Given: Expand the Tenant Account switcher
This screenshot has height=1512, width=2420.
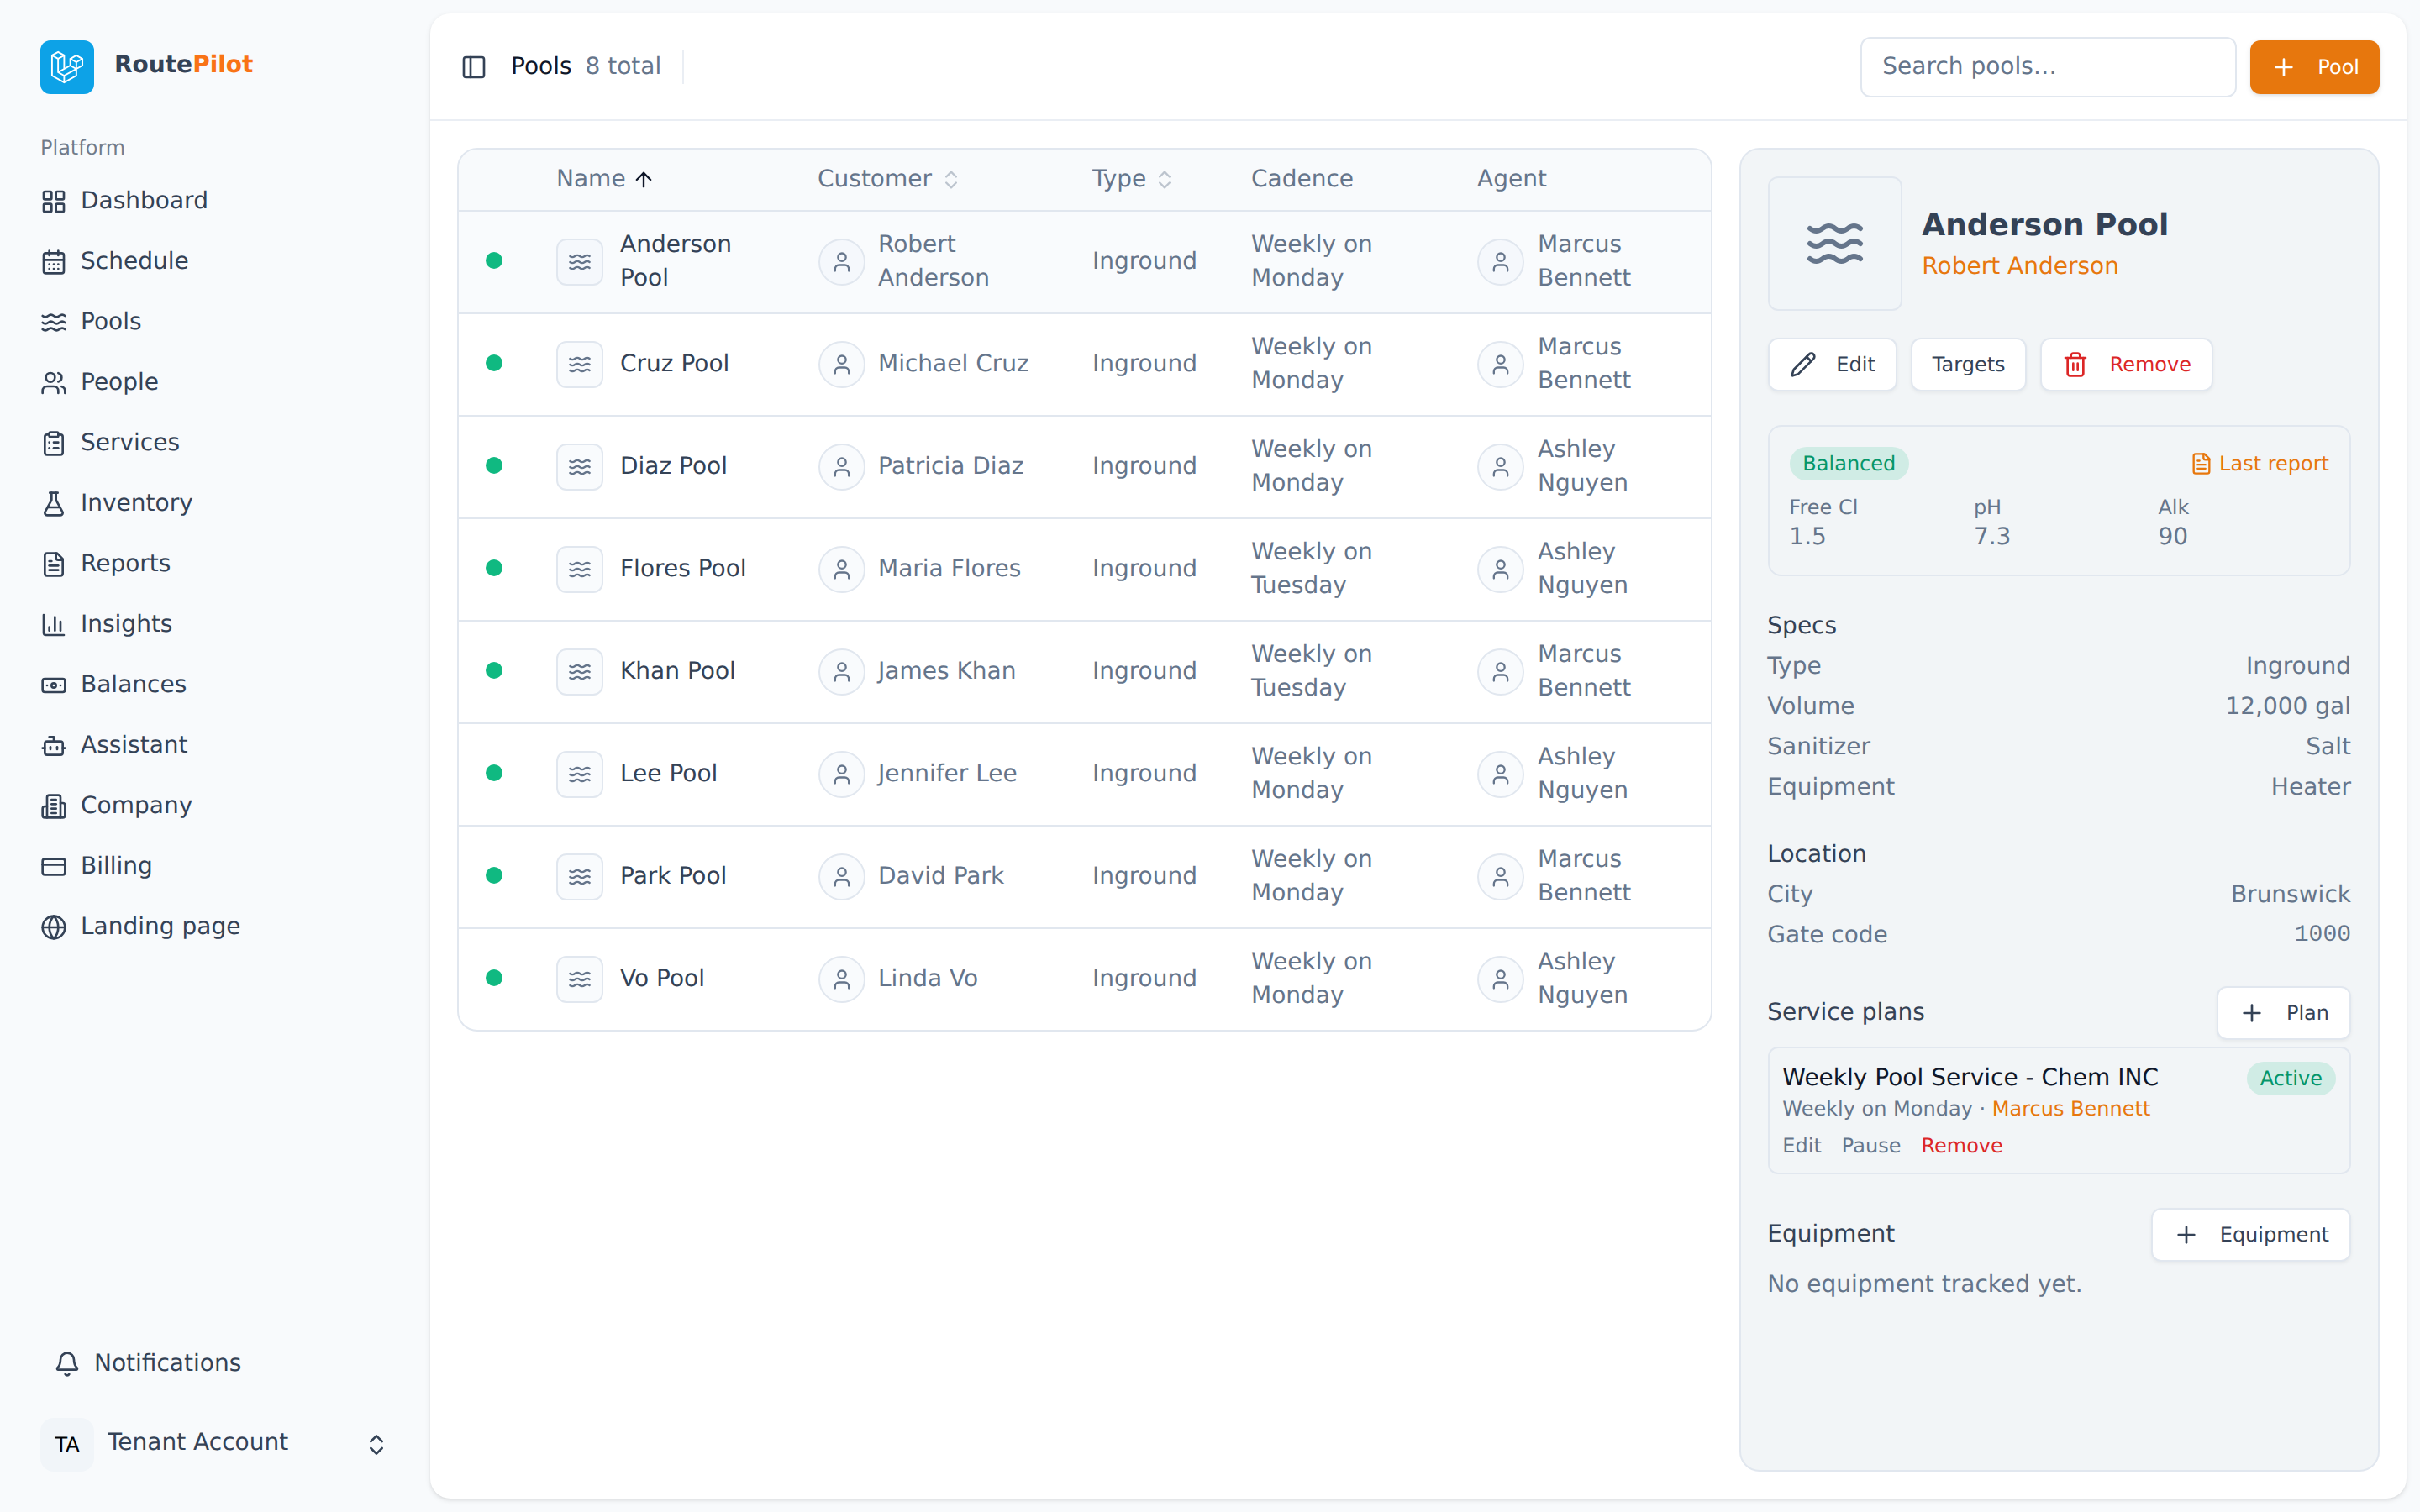Looking at the screenshot, I should (376, 1444).
